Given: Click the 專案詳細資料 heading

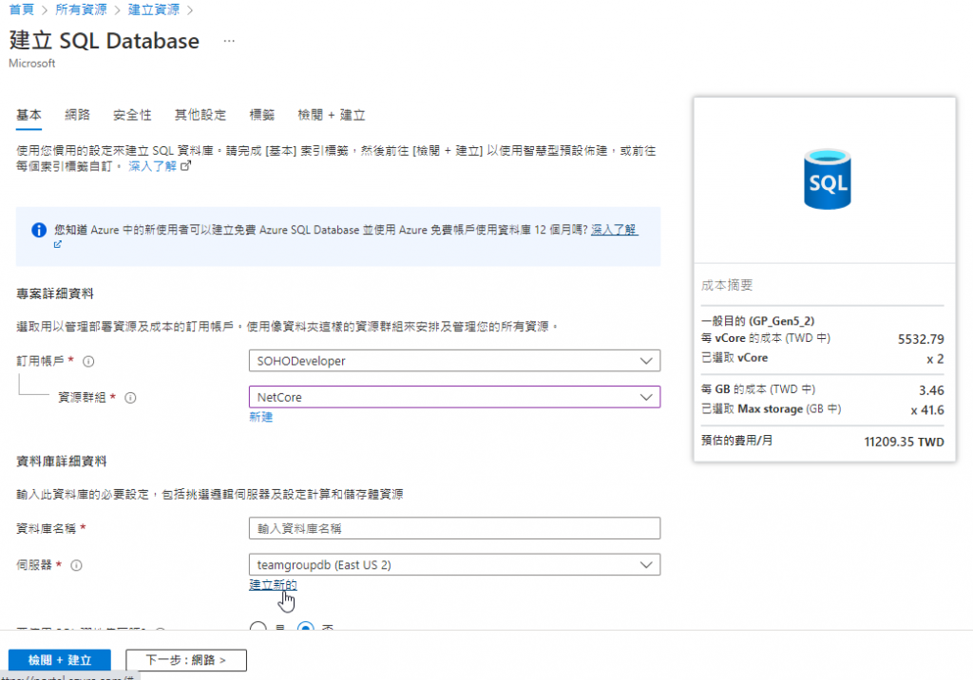Looking at the screenshot, I should 54,294.
